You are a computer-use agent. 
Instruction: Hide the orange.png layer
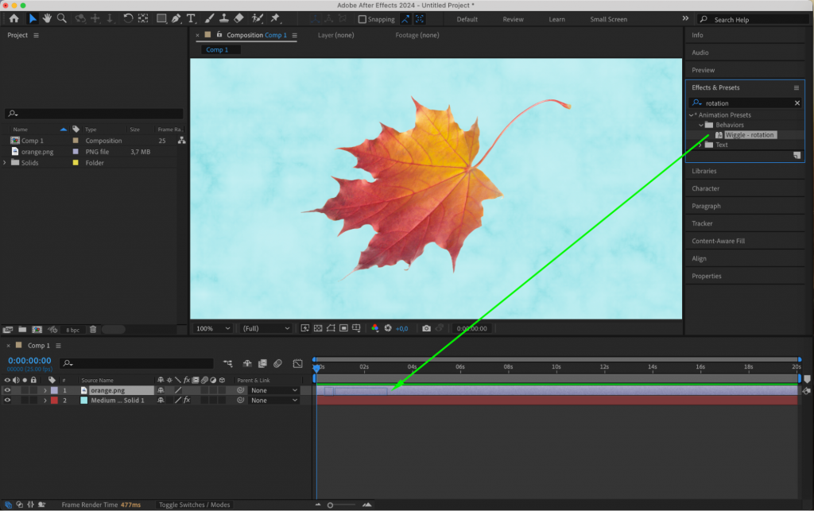tap(7, 390)
